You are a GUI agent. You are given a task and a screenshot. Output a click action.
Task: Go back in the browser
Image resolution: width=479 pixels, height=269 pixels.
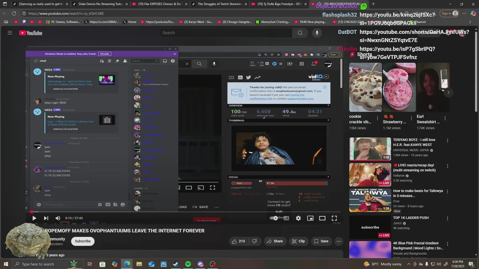(5, 13)
